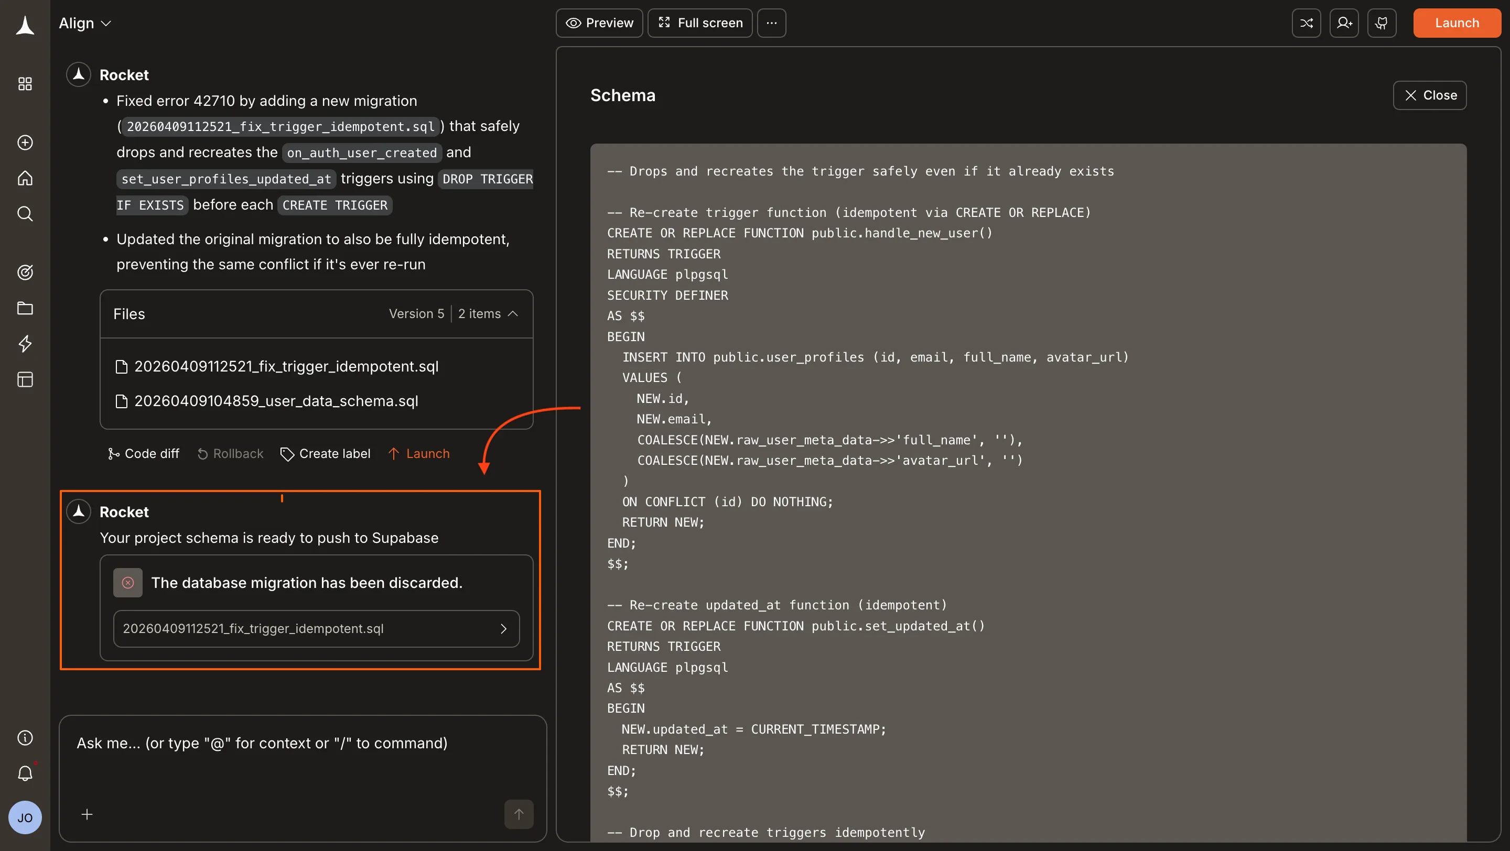
Task: Click code line CREATE OR REPLACE FUNCTION public.set_updated_at()
Action: click(796, 626)
